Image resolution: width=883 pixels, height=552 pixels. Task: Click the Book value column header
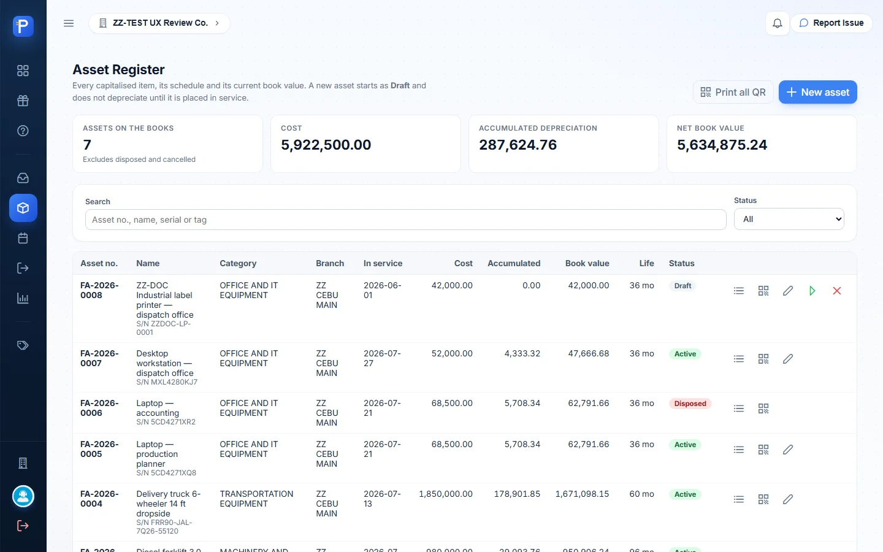coord(587,263)
